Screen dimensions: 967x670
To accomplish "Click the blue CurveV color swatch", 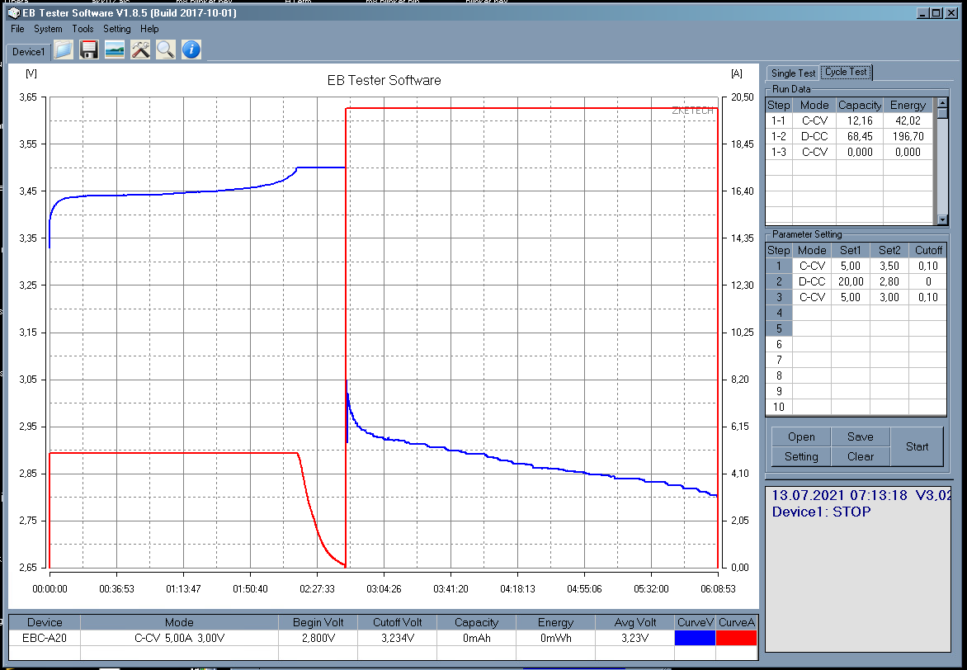I will [695, 638].
